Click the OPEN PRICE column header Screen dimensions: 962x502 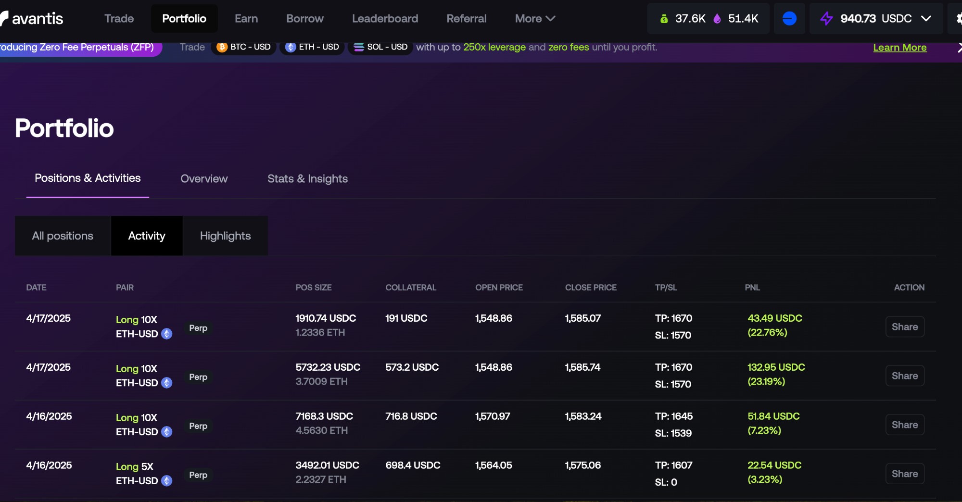499,288
